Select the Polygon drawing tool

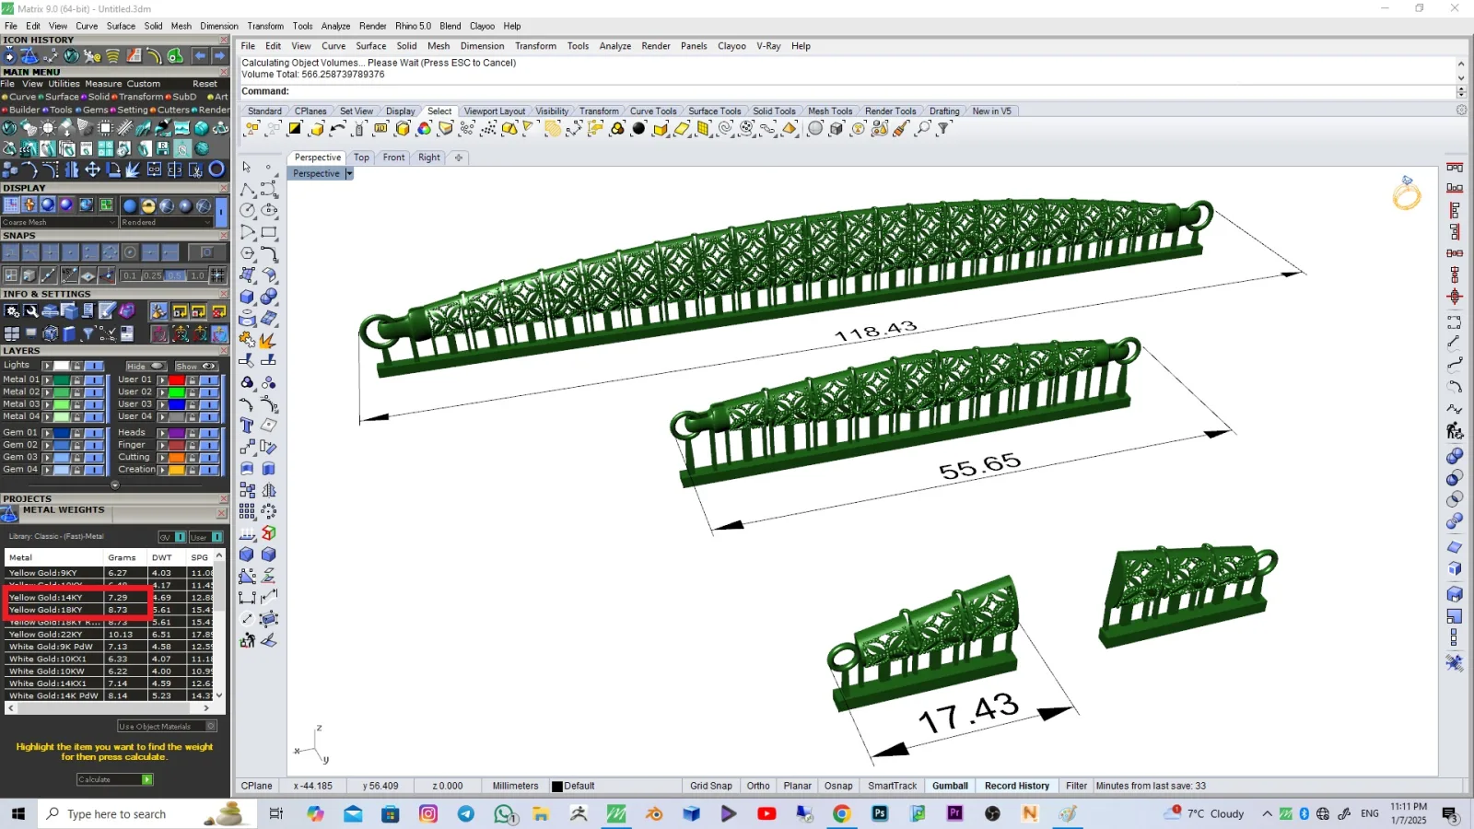(248, 253)
